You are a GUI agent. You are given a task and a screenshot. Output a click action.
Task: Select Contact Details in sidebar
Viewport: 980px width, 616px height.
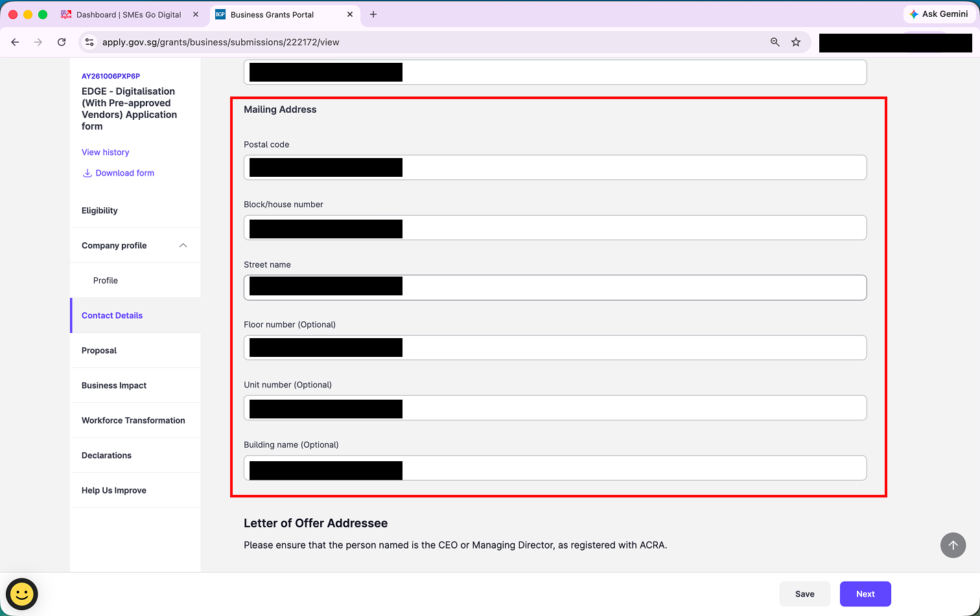click(x=135, y=315)
